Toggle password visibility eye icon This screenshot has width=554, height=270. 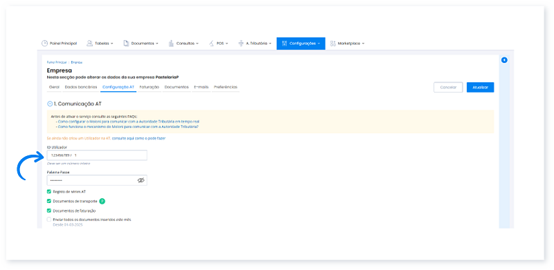tap(141, 180)
